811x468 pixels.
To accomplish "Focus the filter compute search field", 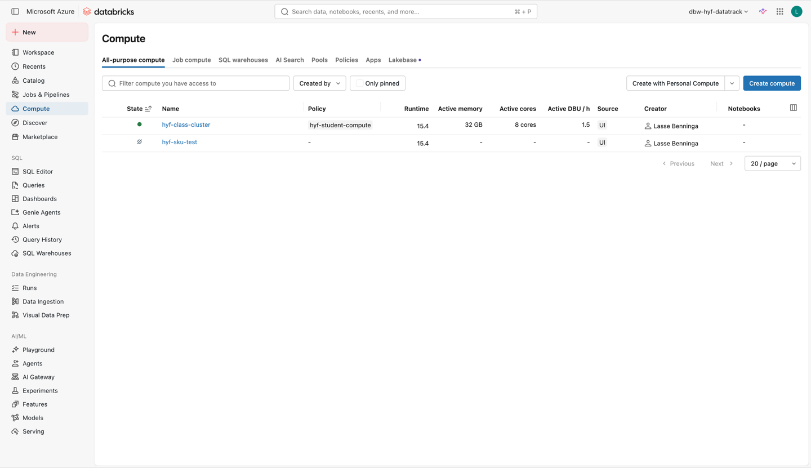I will point(195,83).
